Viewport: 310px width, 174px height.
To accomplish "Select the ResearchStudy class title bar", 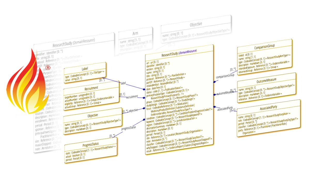I will coord(171,54).
